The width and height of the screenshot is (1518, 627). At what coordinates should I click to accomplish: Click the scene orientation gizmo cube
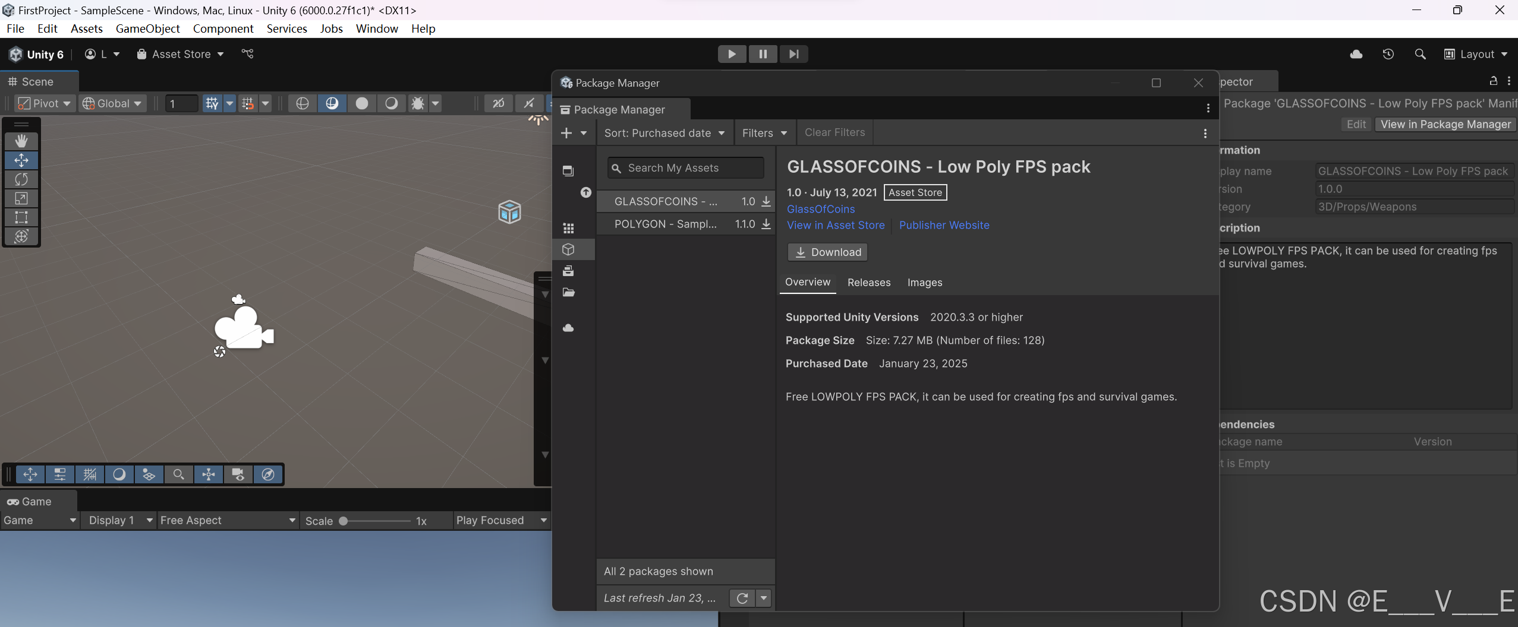(509, 211)
